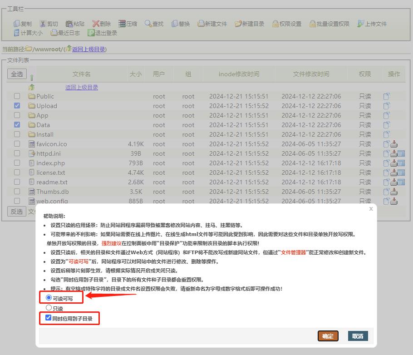The height and width of the screenshot is (355, 413).
Task: Open the 压缩 (compress) tool
Action: [128, 24]
